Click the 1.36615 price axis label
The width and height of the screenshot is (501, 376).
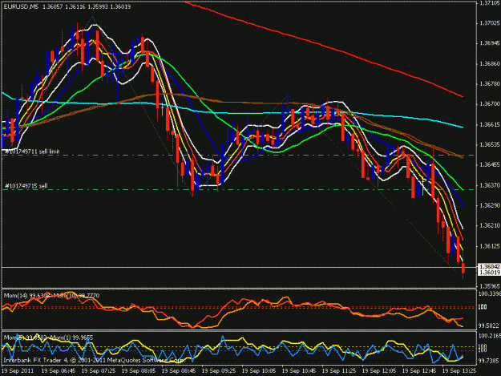pos(490,124)
